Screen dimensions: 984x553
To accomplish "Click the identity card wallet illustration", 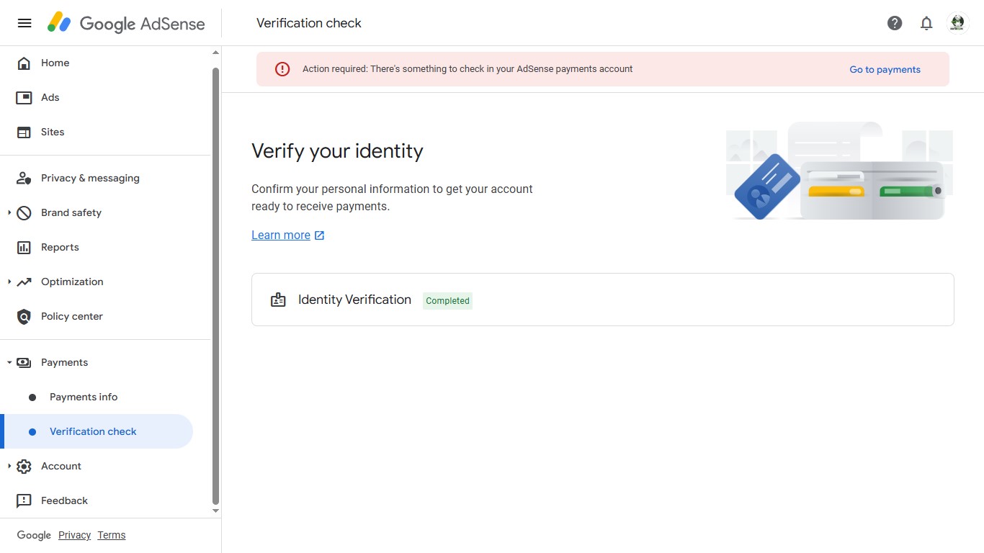I will point(839,171).
